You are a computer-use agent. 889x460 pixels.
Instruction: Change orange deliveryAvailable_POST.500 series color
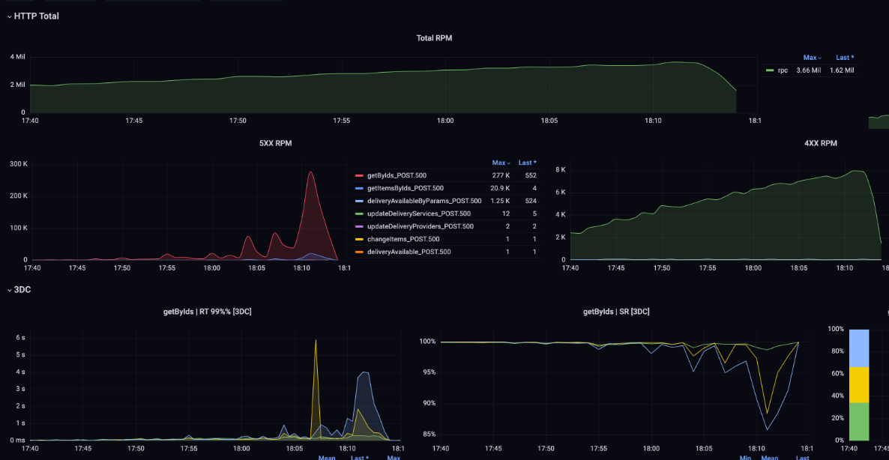(x=359, y=252)
